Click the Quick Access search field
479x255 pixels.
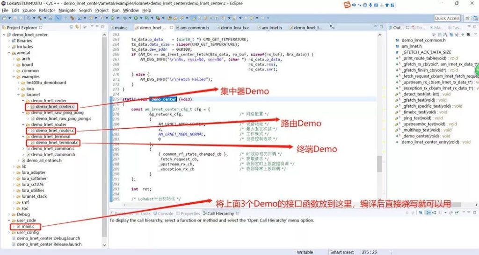point(447,18)
